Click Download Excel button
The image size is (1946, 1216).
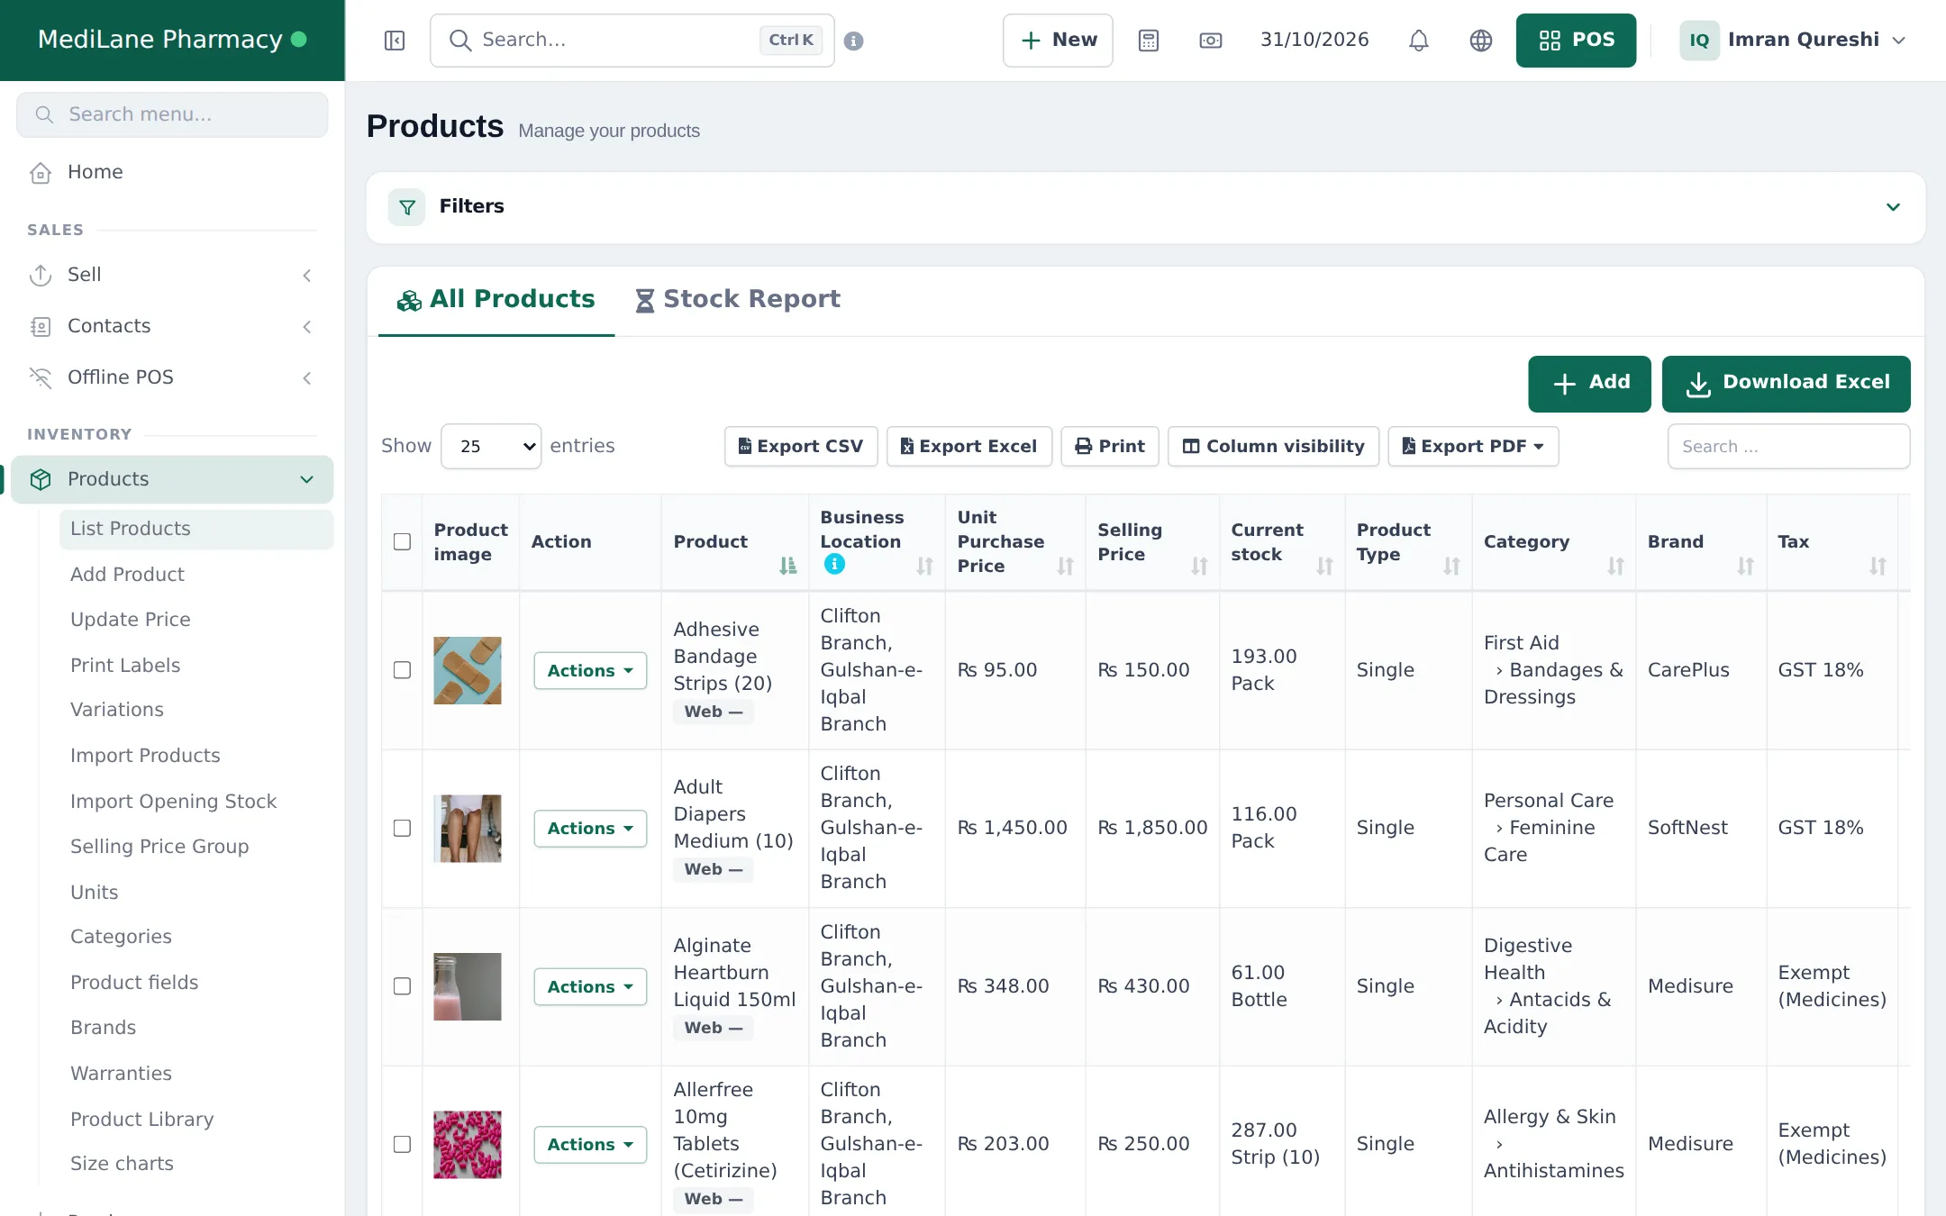1786,384
